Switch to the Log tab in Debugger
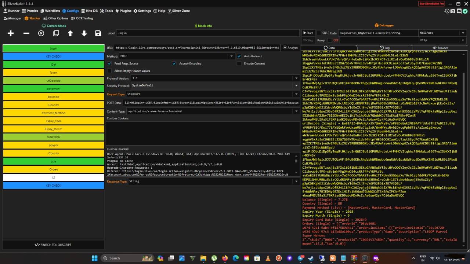470x264 pixels. [x=384, y=48]
